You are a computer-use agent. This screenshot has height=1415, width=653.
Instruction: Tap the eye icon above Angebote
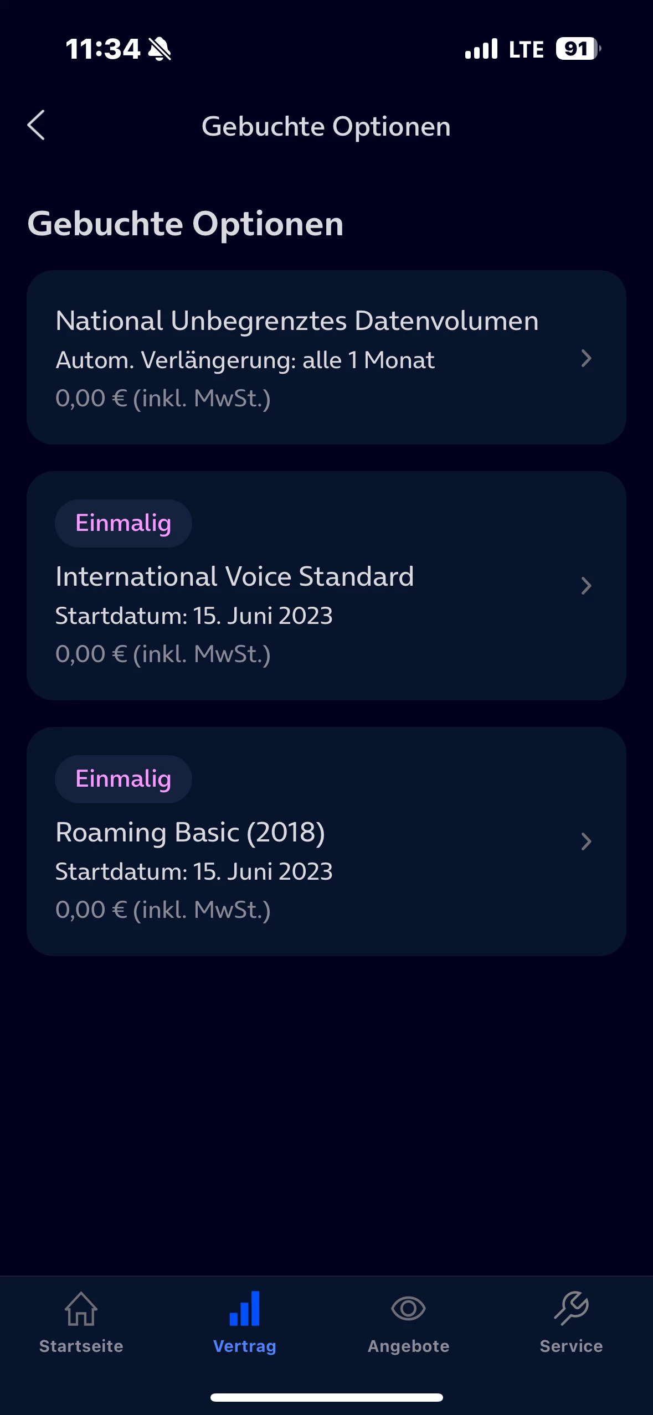(x=408, y=1309)
